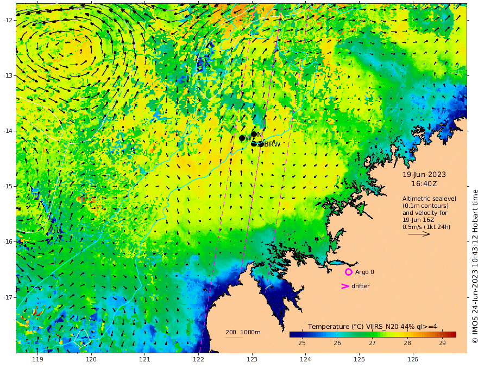This screenshot has height=369, width=478.
Task: Click the colorbar tick label 29
Action: pyautogui.click(x=442, y=343)
